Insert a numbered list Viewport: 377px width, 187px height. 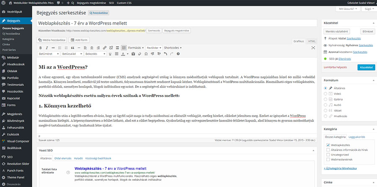(x=66, y=48)
